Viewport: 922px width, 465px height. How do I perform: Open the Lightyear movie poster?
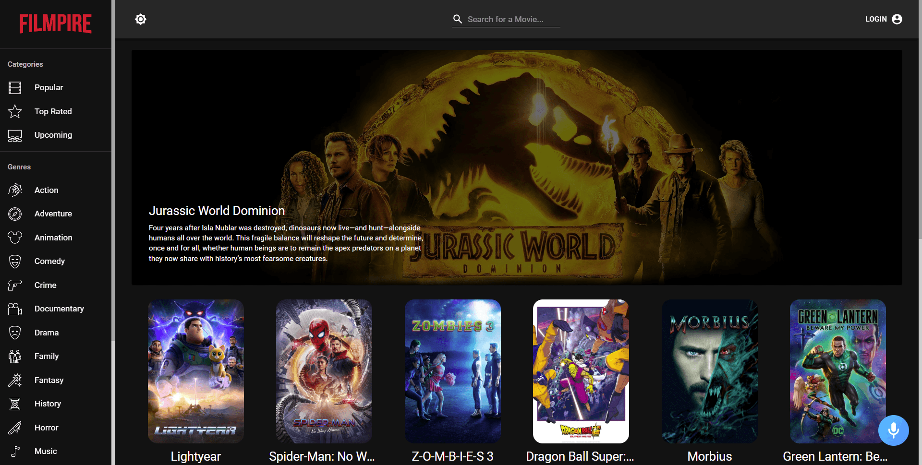(196, 371)
